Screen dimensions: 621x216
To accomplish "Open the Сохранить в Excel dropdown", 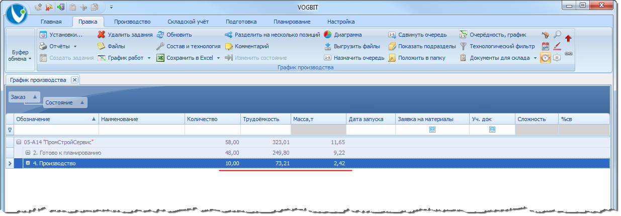I will pyautogui.click(x=189, y=58).
